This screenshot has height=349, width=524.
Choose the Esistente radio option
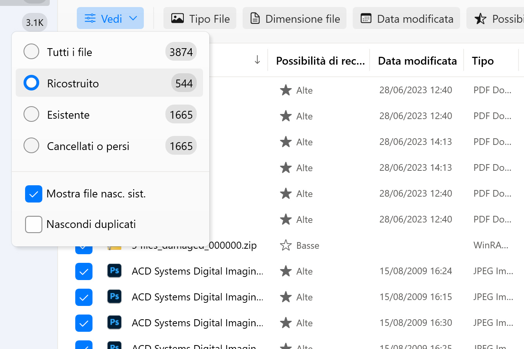click(x=31, y=114)
